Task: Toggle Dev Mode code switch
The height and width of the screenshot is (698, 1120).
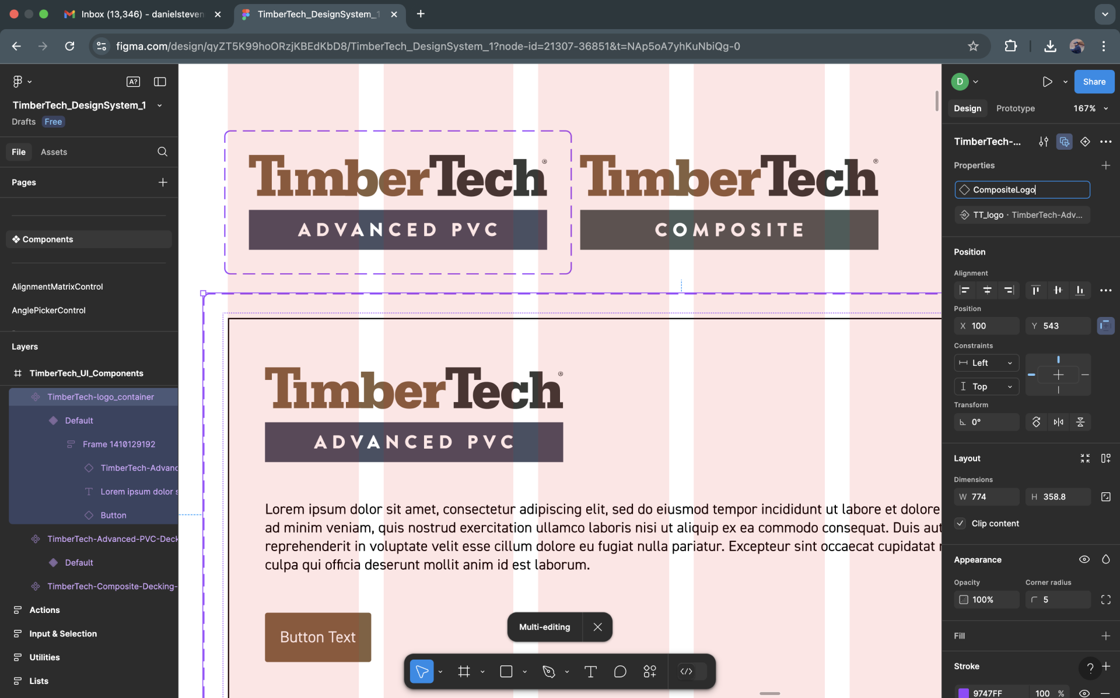Action: [x=692, y=671]
